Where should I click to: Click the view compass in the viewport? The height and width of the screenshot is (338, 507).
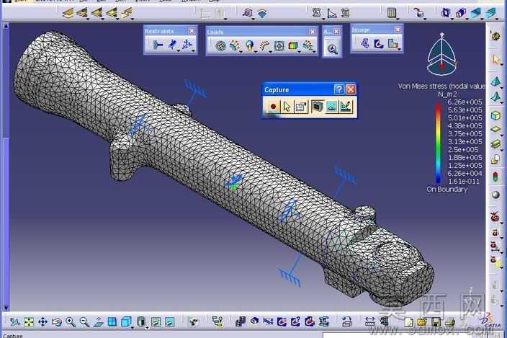click(x=441, y=54)
